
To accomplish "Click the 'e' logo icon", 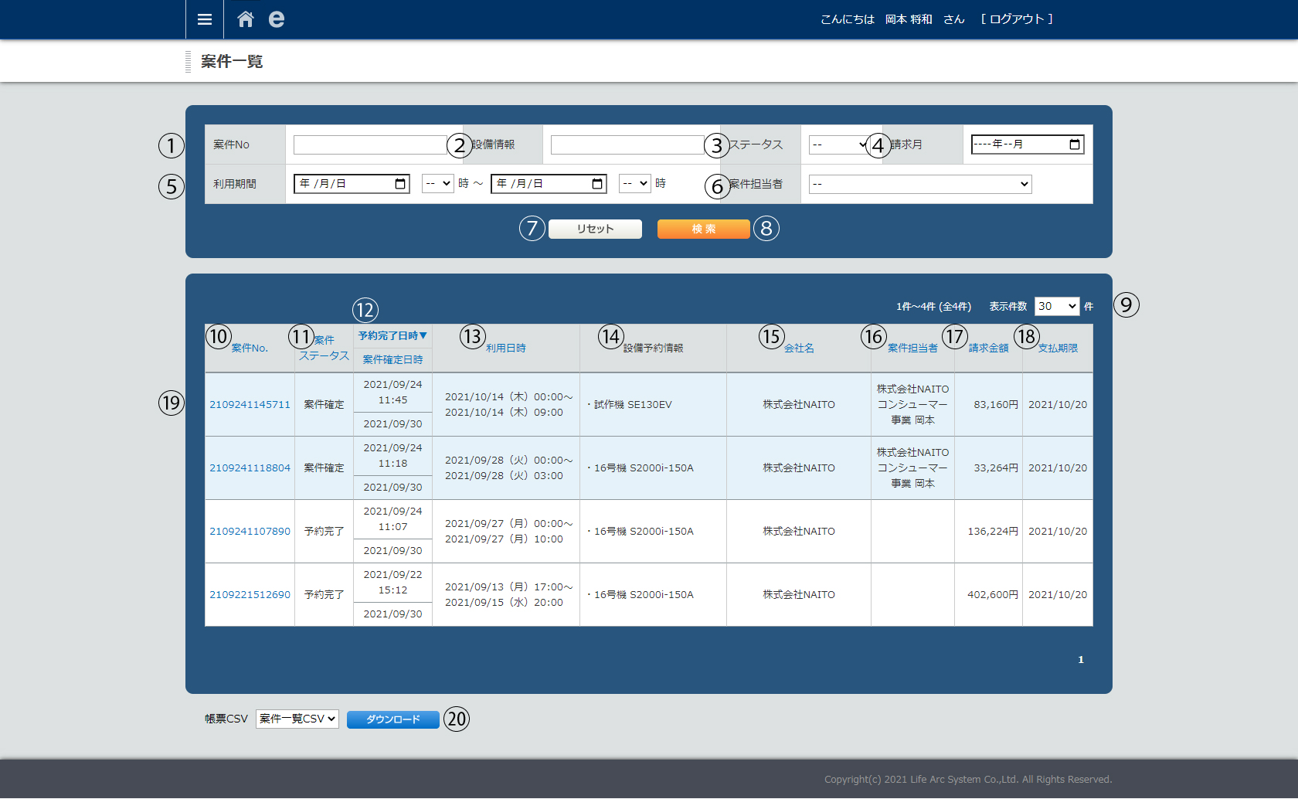I will point(276,19).
